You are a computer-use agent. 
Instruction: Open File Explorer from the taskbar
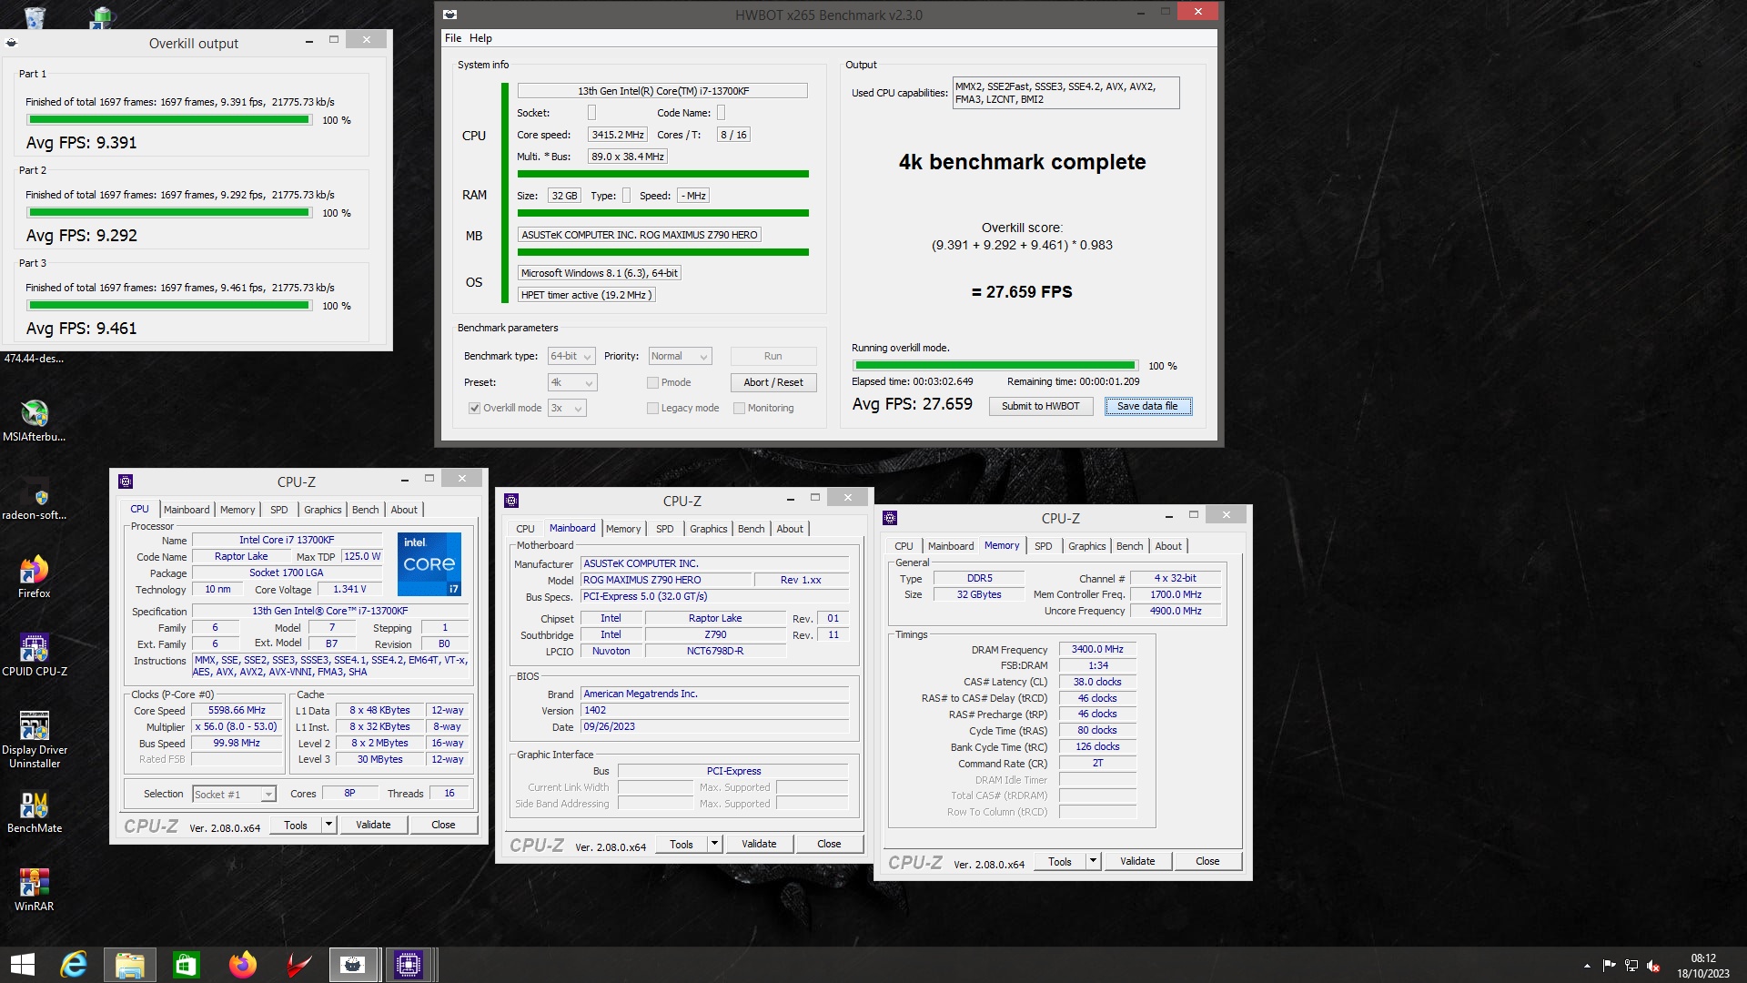130,965
